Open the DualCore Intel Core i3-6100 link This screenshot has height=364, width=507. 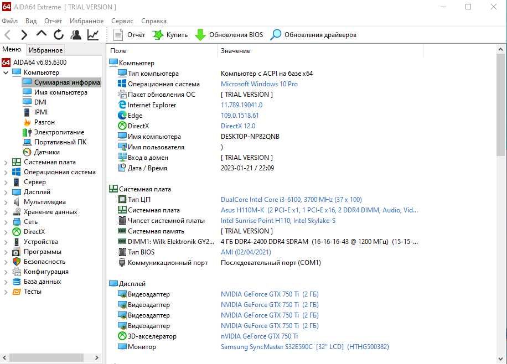pos(291,200)
